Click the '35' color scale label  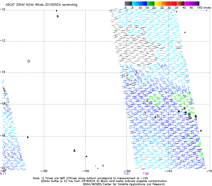[x=176, y=8]
